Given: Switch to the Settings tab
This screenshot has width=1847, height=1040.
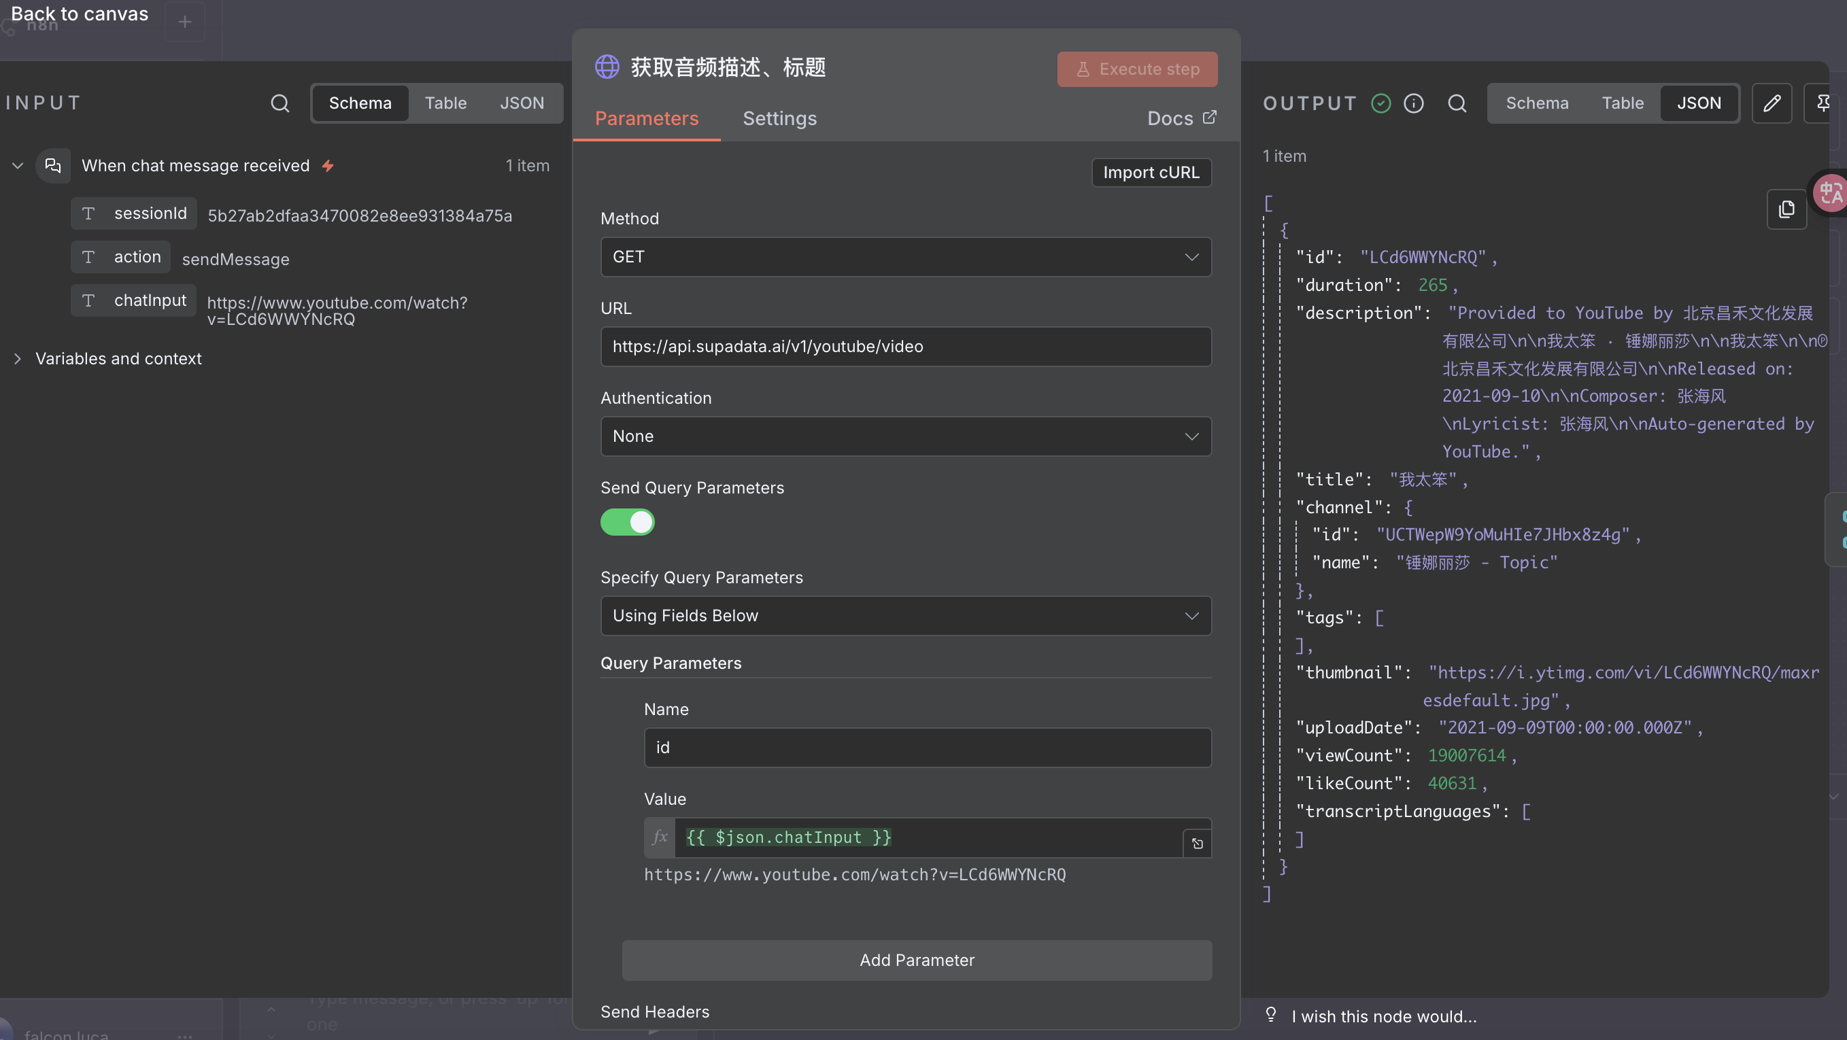Looking at the screenshot, I should (x=779, y=118).
